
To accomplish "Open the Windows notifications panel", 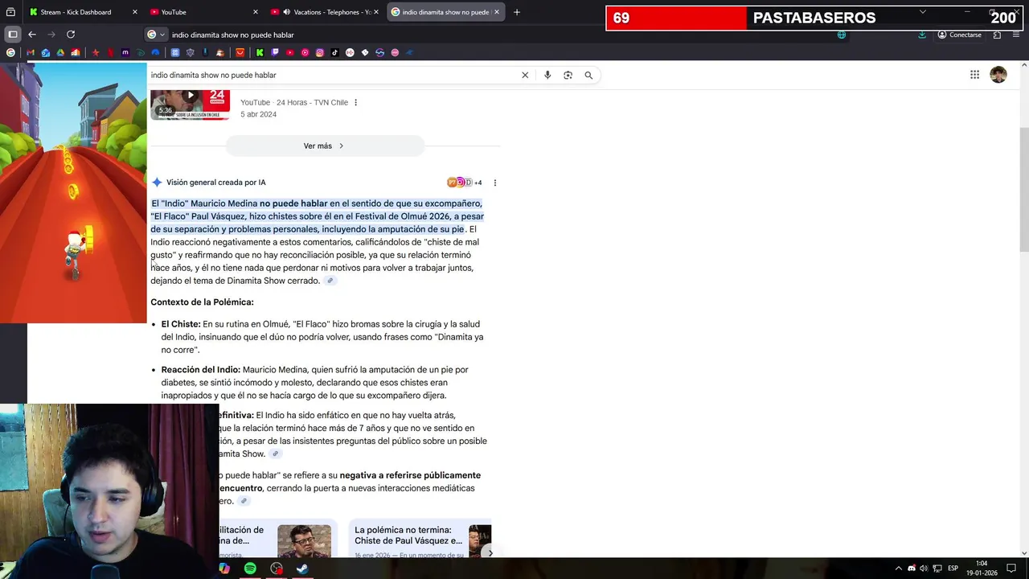I will (x=1011, y=569).
